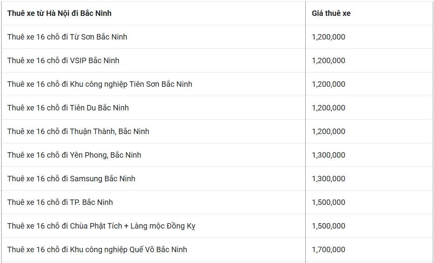Select the TP. Bắc Ninh route cell
The image size is (434, 263).
pos(60,202)
